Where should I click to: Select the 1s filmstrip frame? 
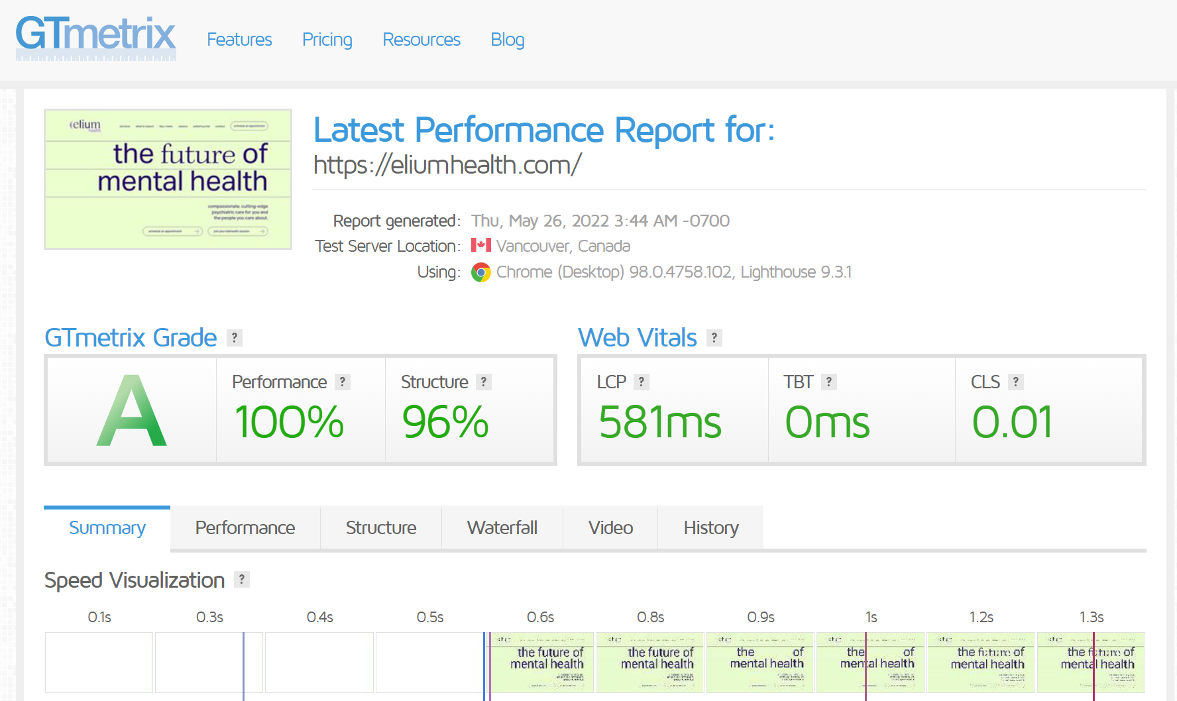click(871, 663)
